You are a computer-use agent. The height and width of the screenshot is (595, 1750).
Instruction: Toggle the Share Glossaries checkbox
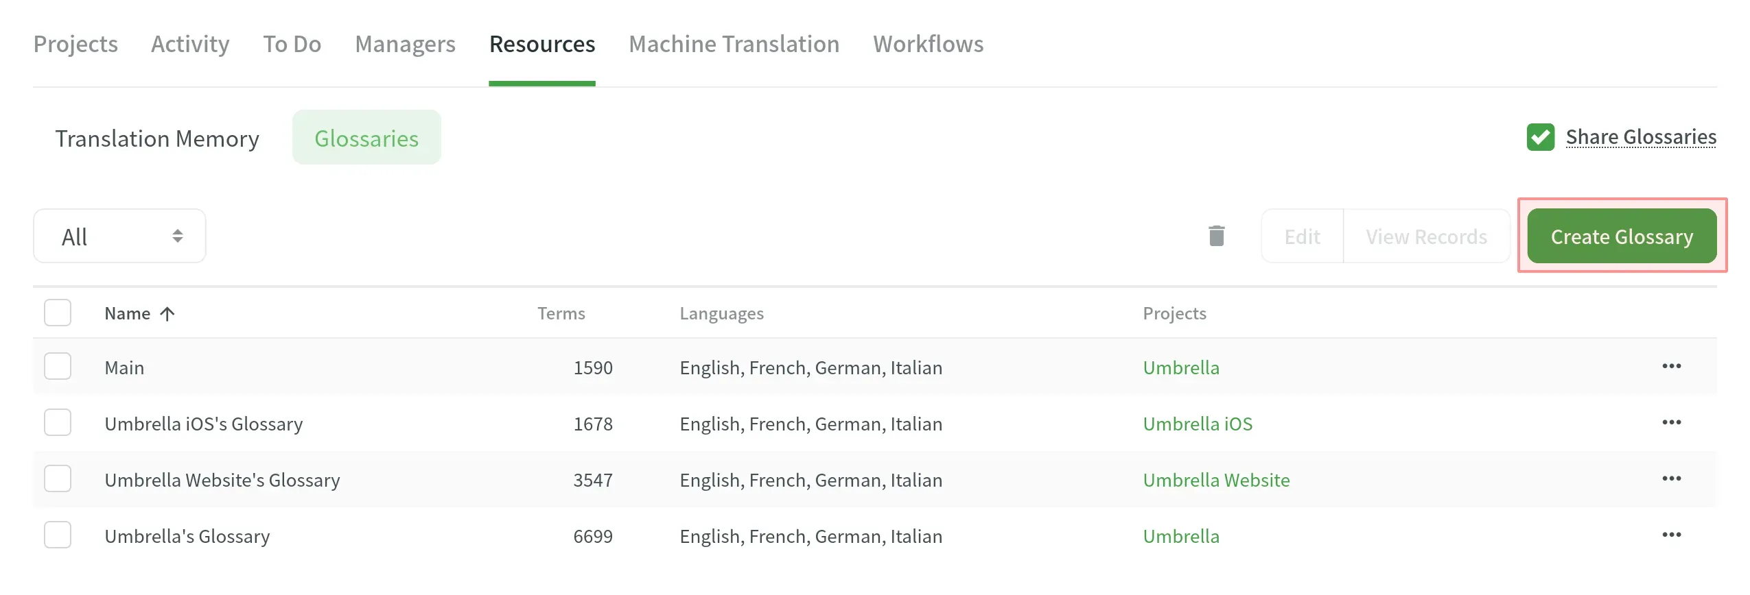pos(1540,137)
